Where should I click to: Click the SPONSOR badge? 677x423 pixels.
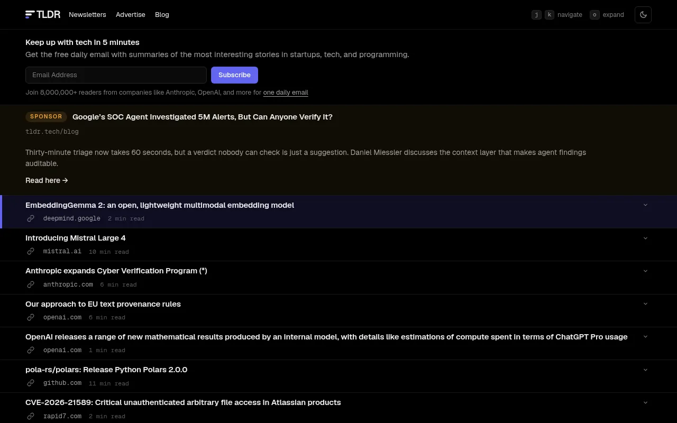(x=46, y=117)
